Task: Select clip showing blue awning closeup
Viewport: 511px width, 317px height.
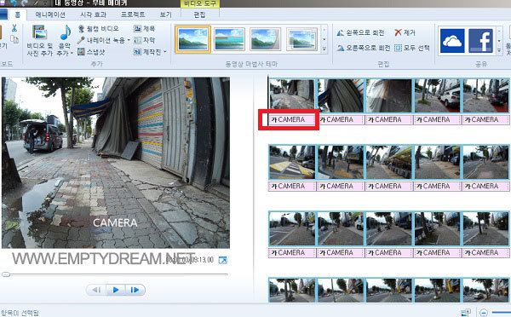Action: pos(340,95)
